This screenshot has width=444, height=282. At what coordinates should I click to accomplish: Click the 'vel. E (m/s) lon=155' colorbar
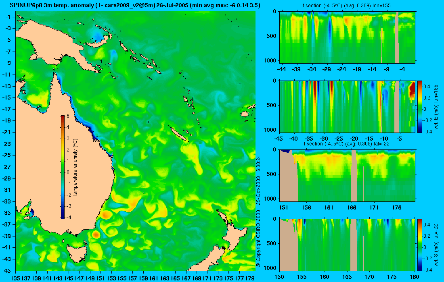point(420,106)
